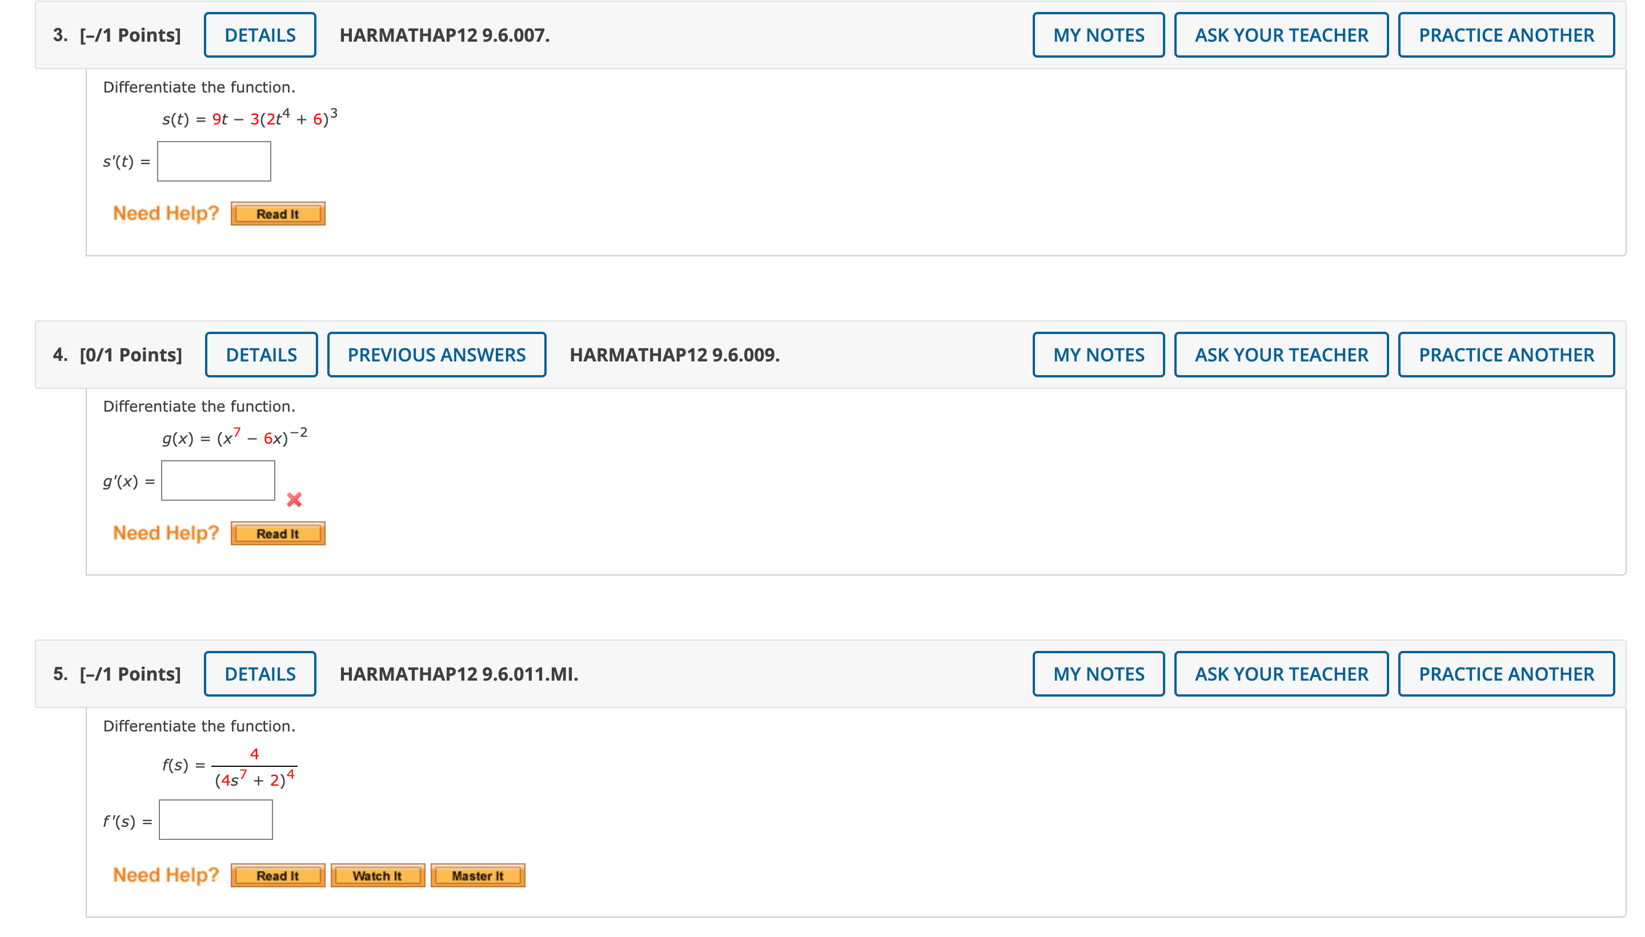Expand DETAILS for question 4
The image size is (1645, 937).
coord(261,355)
